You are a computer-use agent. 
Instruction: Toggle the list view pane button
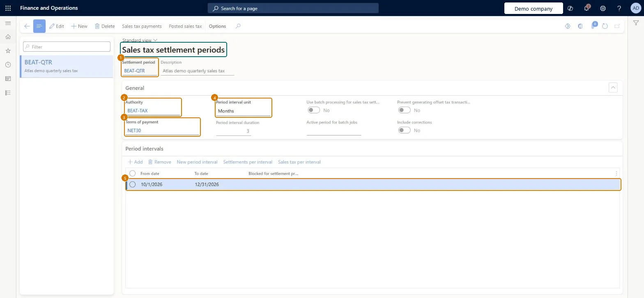39,26
